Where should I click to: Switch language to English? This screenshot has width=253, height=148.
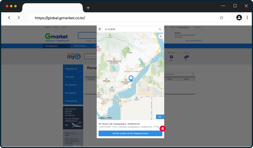(48, 27)
